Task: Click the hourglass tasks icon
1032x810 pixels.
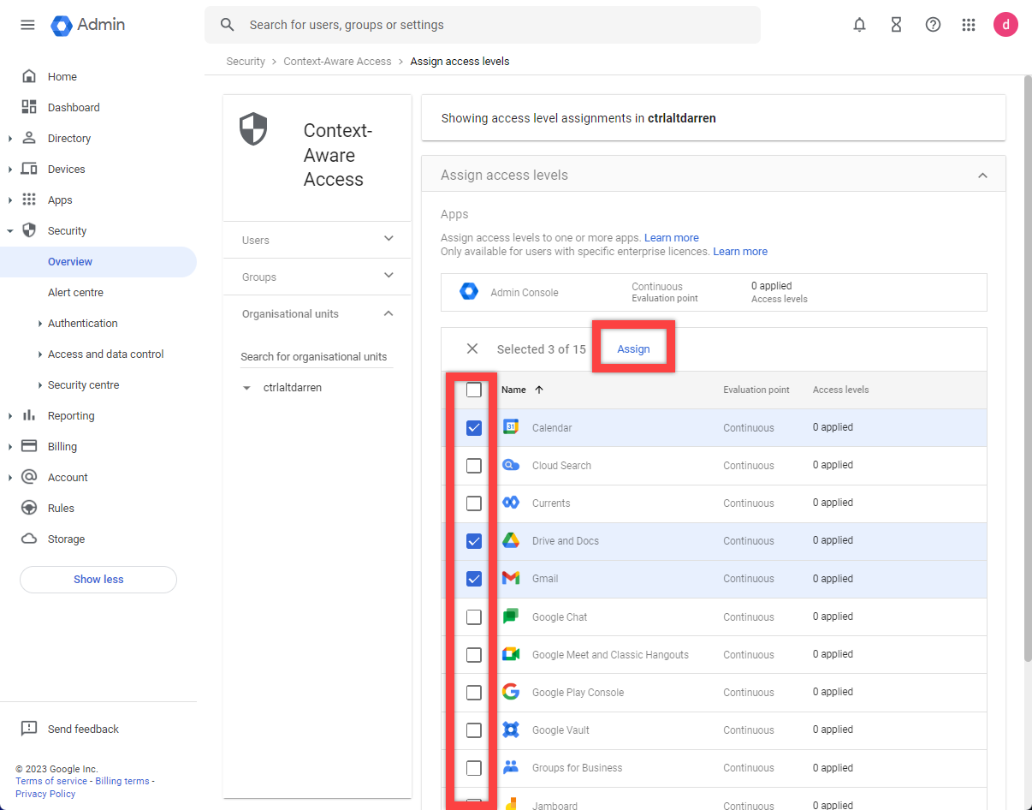Action: 896,25
